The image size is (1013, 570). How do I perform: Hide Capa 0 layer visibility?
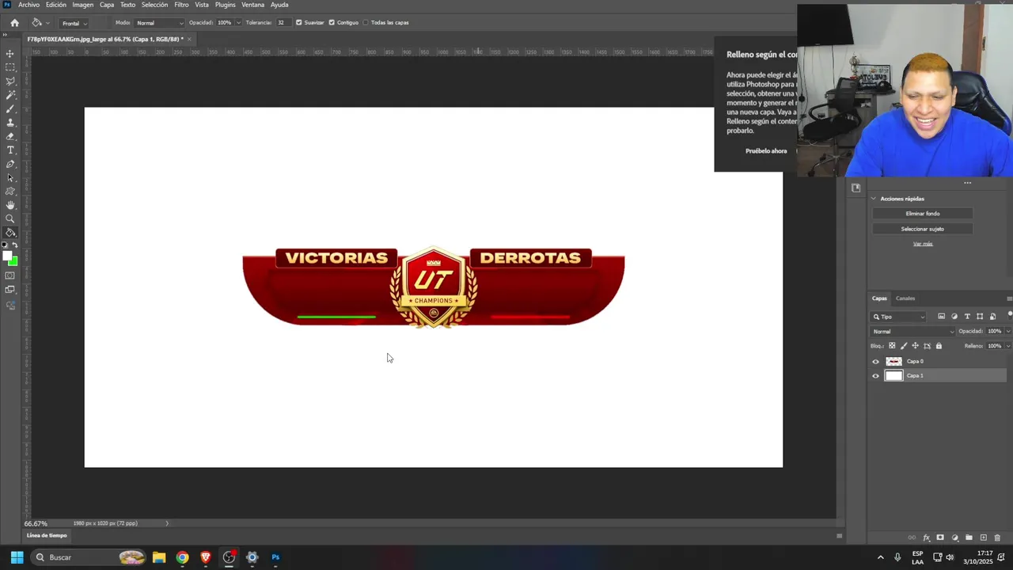pyautogui.click(x=875, y=362)
